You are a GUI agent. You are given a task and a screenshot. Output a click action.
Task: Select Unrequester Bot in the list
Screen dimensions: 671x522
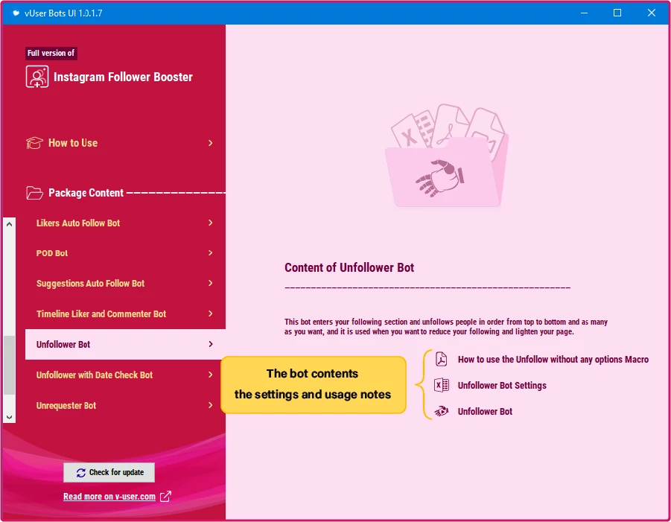pyautogui.click(x=125, y=405)
